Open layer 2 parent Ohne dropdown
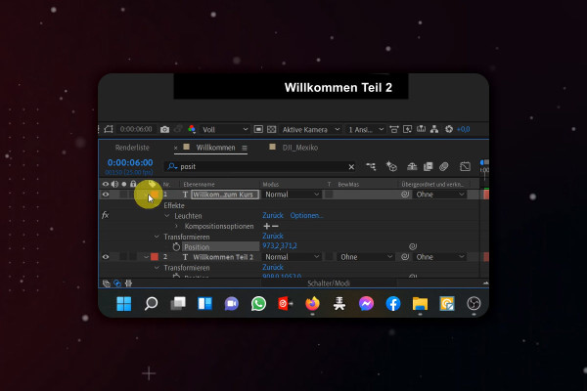587x391 pixels. click(x=440, y=257)
